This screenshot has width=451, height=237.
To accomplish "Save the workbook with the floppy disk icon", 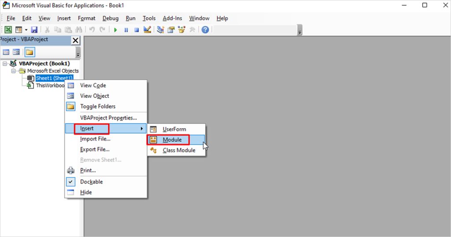I will [x=34, y=30].
